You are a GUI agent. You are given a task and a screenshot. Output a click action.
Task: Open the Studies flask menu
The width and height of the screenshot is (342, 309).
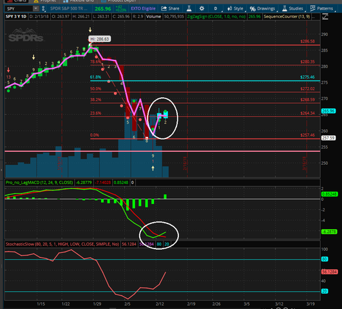[x=292, y=9]
